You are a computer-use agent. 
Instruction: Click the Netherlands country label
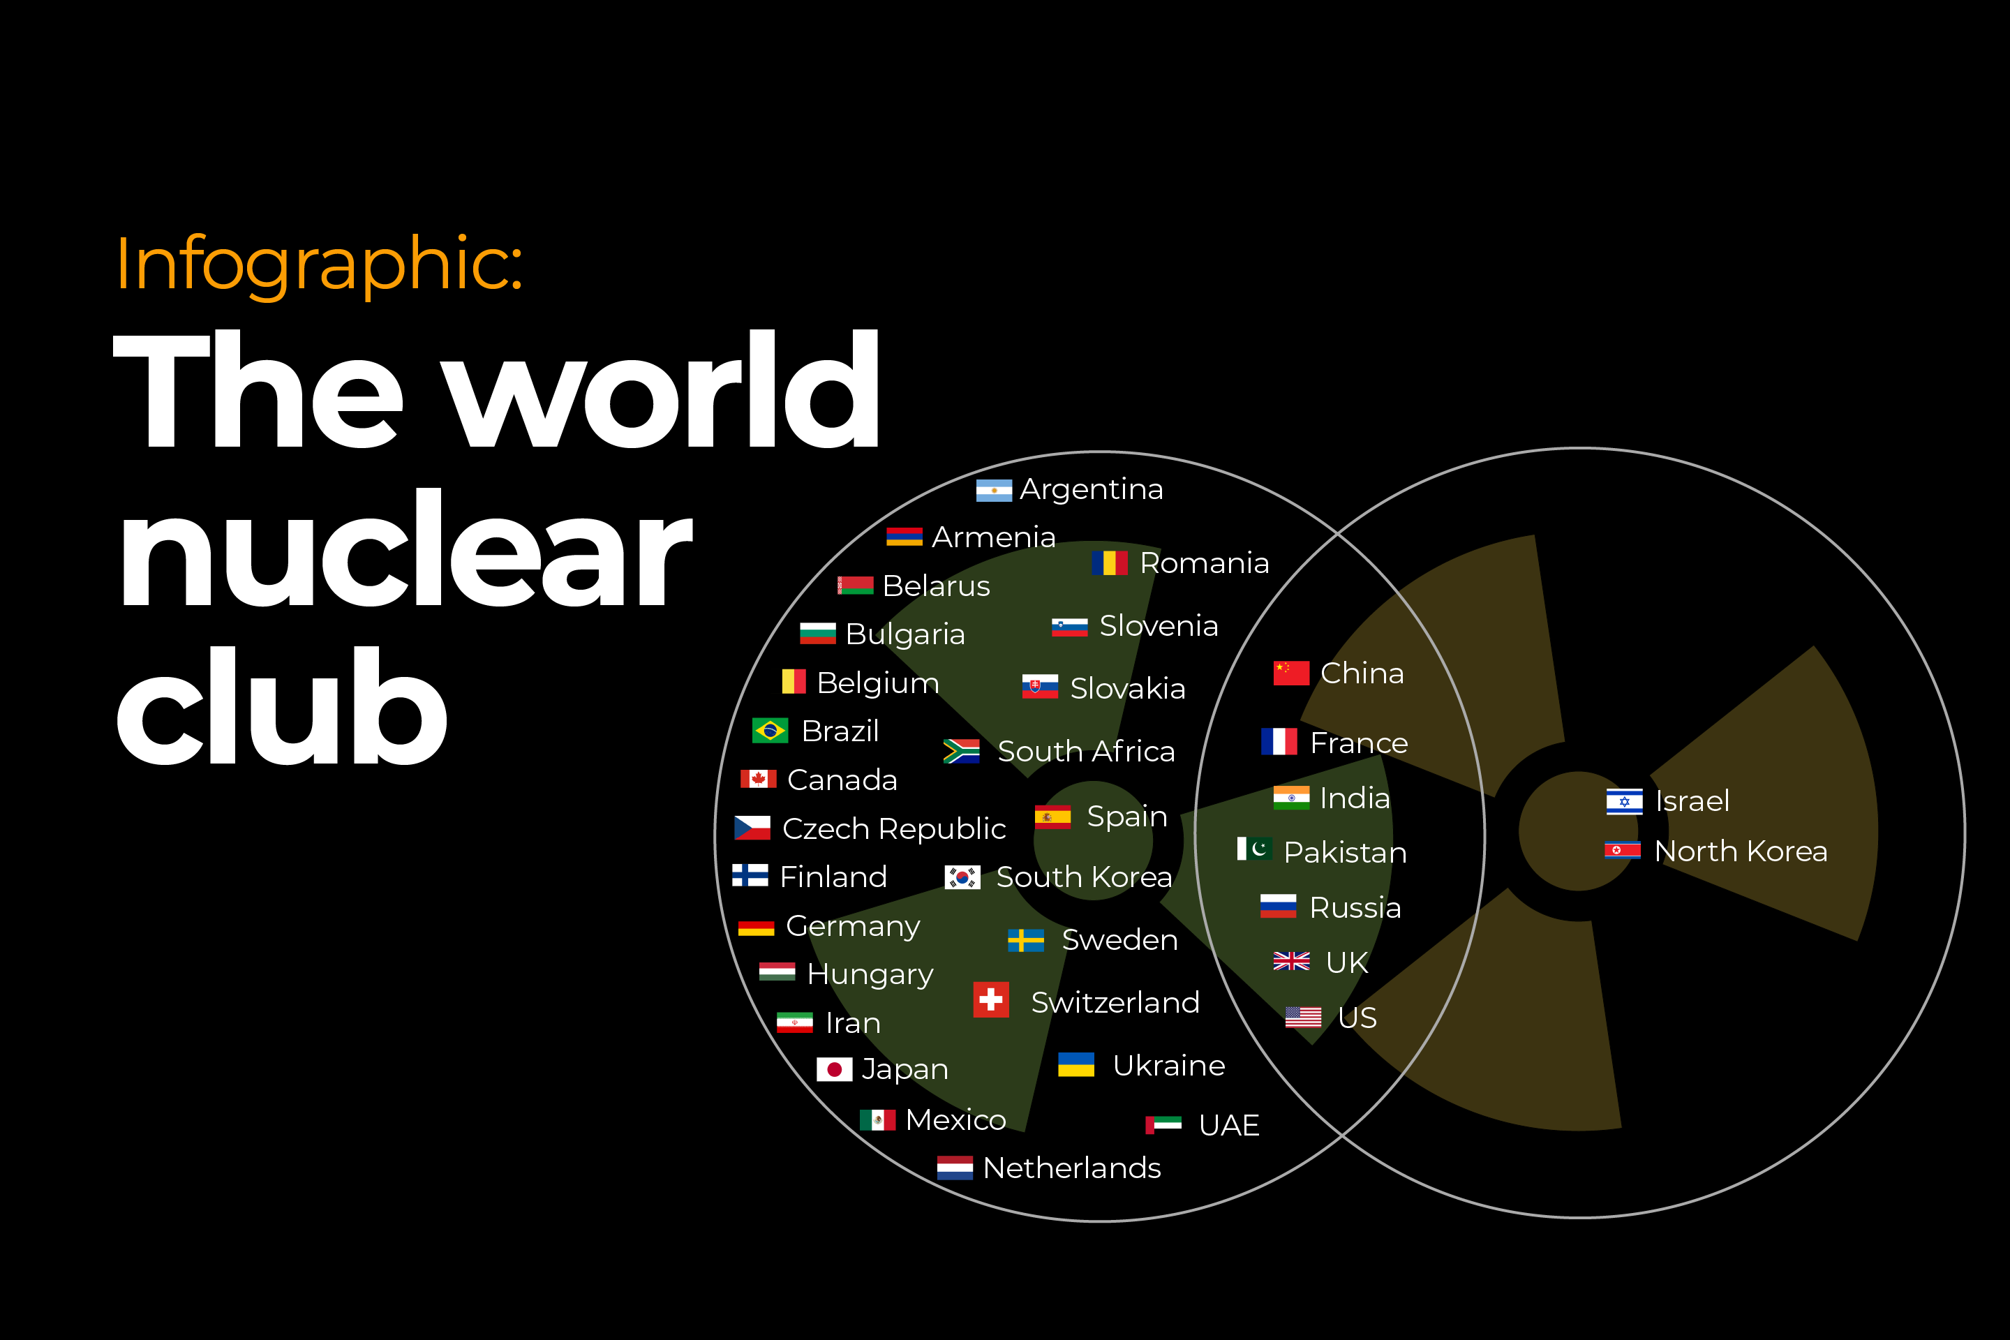pos(1073,1168)
